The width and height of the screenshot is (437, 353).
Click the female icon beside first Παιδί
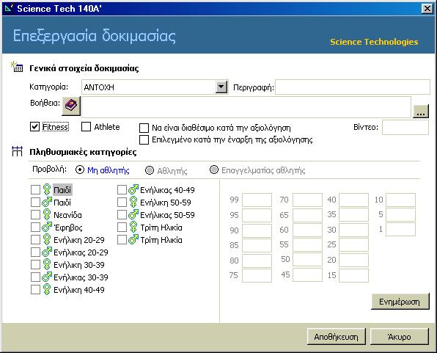click(47, 190)
